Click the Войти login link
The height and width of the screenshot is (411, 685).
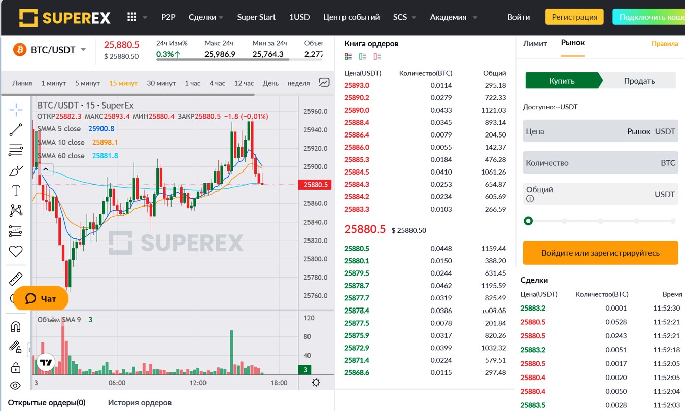click(x=519, y=17)
